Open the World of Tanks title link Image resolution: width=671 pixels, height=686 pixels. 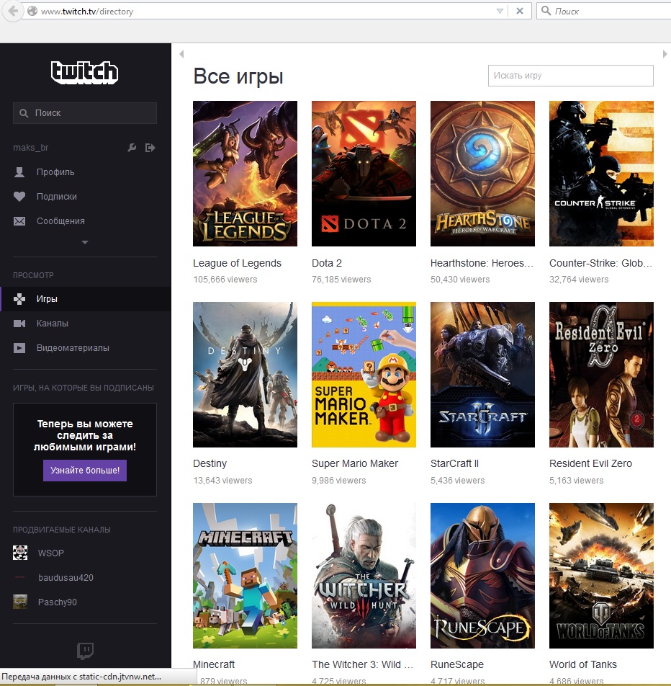(x=582, y=664)
